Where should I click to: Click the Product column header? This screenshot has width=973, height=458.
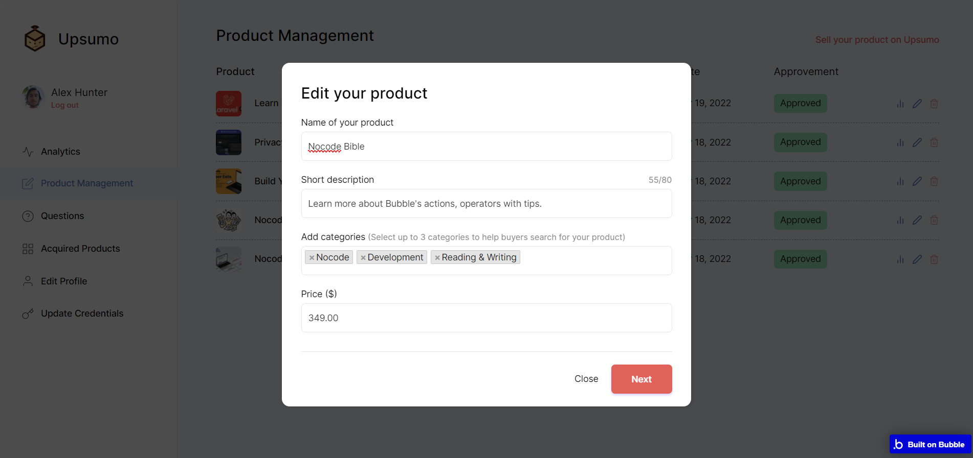click(x=235, y=71)
